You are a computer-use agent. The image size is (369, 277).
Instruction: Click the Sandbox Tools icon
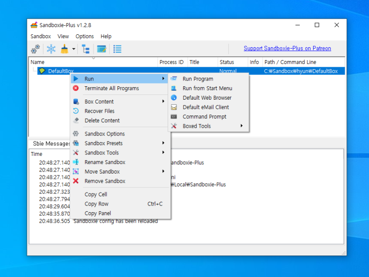[76, 153]
